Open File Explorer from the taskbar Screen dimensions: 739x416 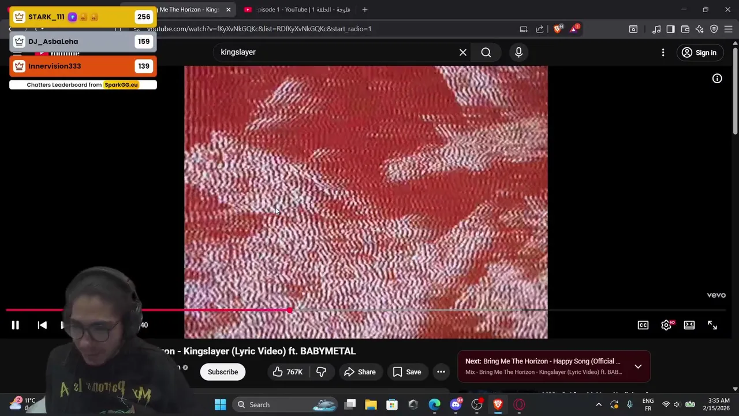371,404
